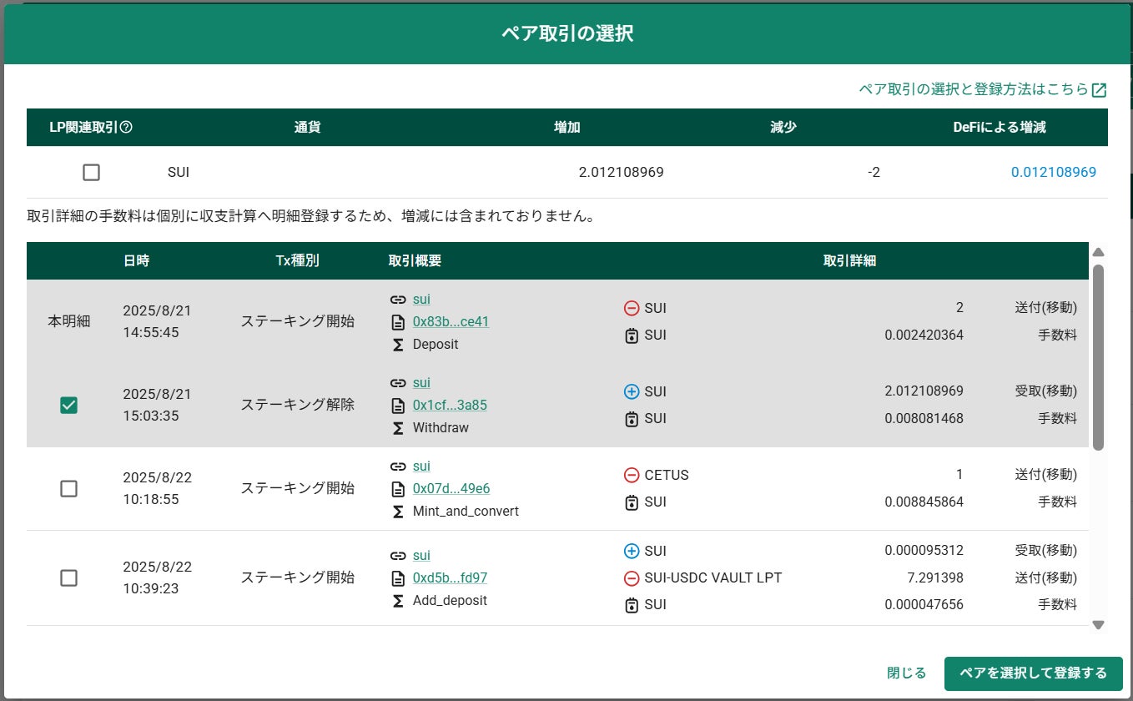Screen dimensions: 1133x701
Task: Click the help icon next to LP関連取引
Action: click(127, 128)
